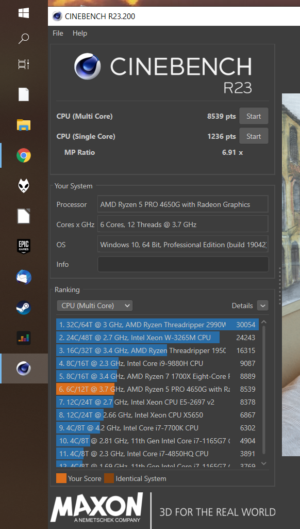Screen dimensions: 300x529
Task: Open the File menu
Action: click(58, 33)
